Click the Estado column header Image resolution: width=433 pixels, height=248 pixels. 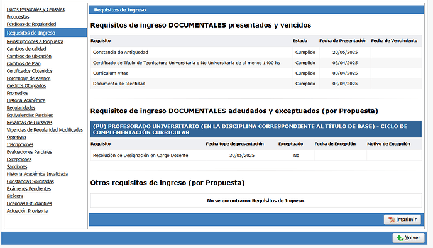[x=300, y=41]
